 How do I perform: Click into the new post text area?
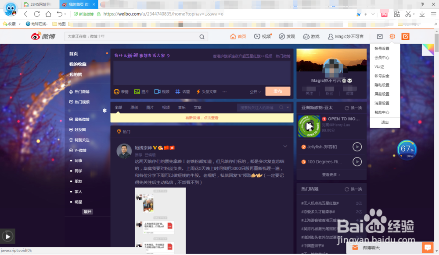(x=202, y=73)
